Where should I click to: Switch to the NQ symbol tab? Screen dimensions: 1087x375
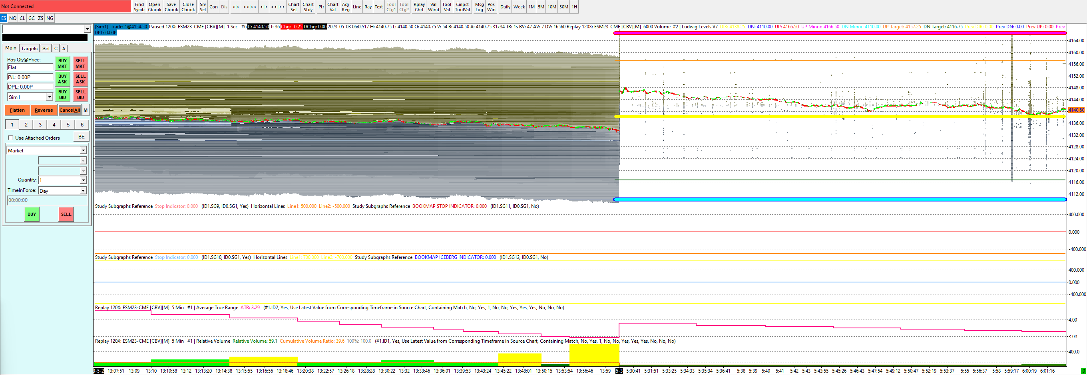(x=13, y=18)
